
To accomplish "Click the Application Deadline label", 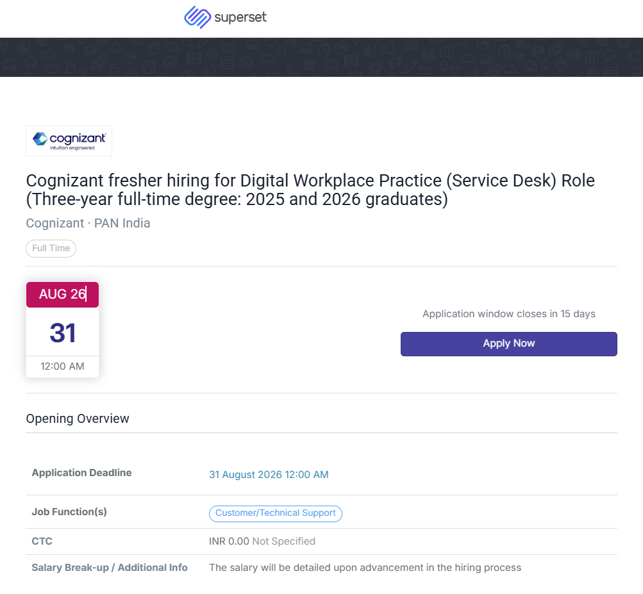I will [81, 473].
